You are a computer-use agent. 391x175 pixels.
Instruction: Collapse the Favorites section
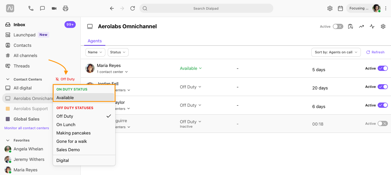pyautogui.click(x=8, y=140)
